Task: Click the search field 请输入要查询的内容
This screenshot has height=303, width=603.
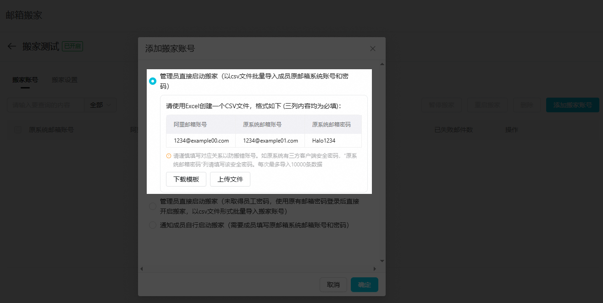Action: tap(45, 105)
